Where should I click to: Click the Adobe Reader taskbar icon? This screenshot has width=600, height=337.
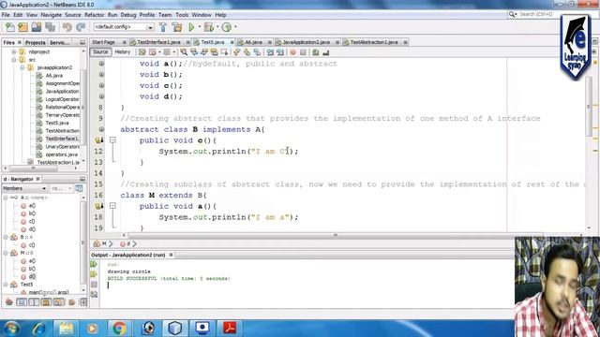tap(230, 328)
